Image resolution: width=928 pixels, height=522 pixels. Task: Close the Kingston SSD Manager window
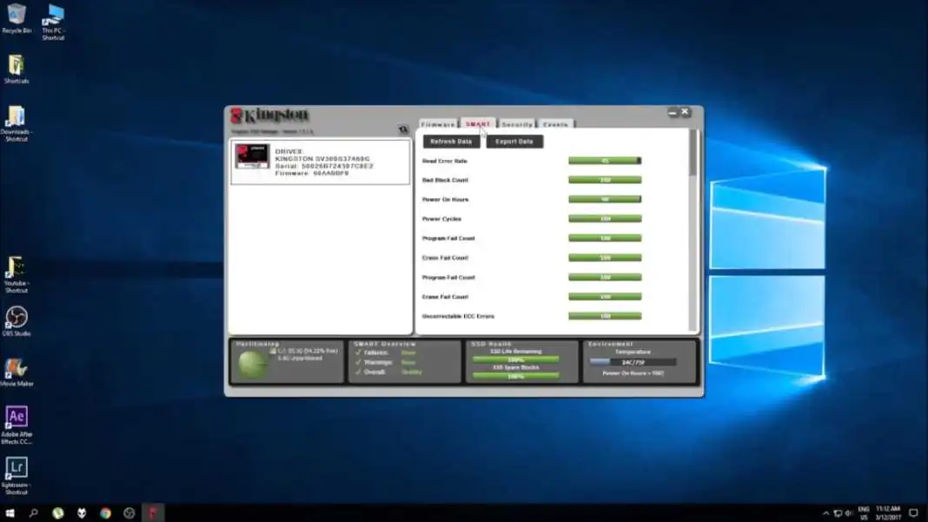click(x=685, y=112)
